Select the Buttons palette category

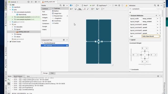(45, 15)
